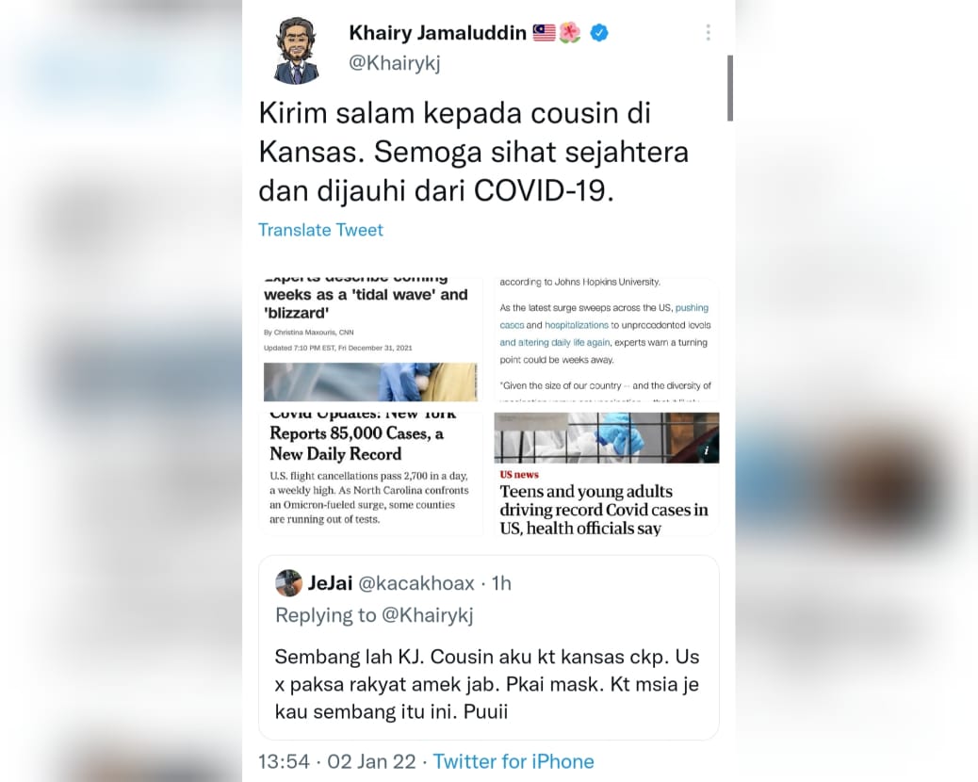This screenshot has height=782, width=978.
Task: Open the three-dot tweet options menu
Action: [708, 32]
